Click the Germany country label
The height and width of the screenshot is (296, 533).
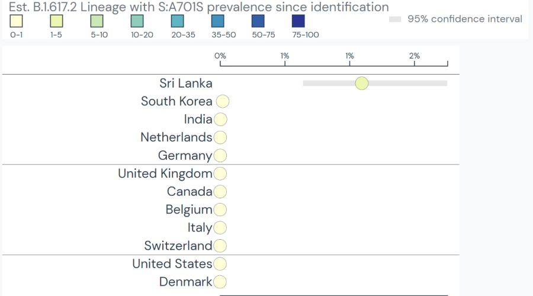(x=185, y=156)
